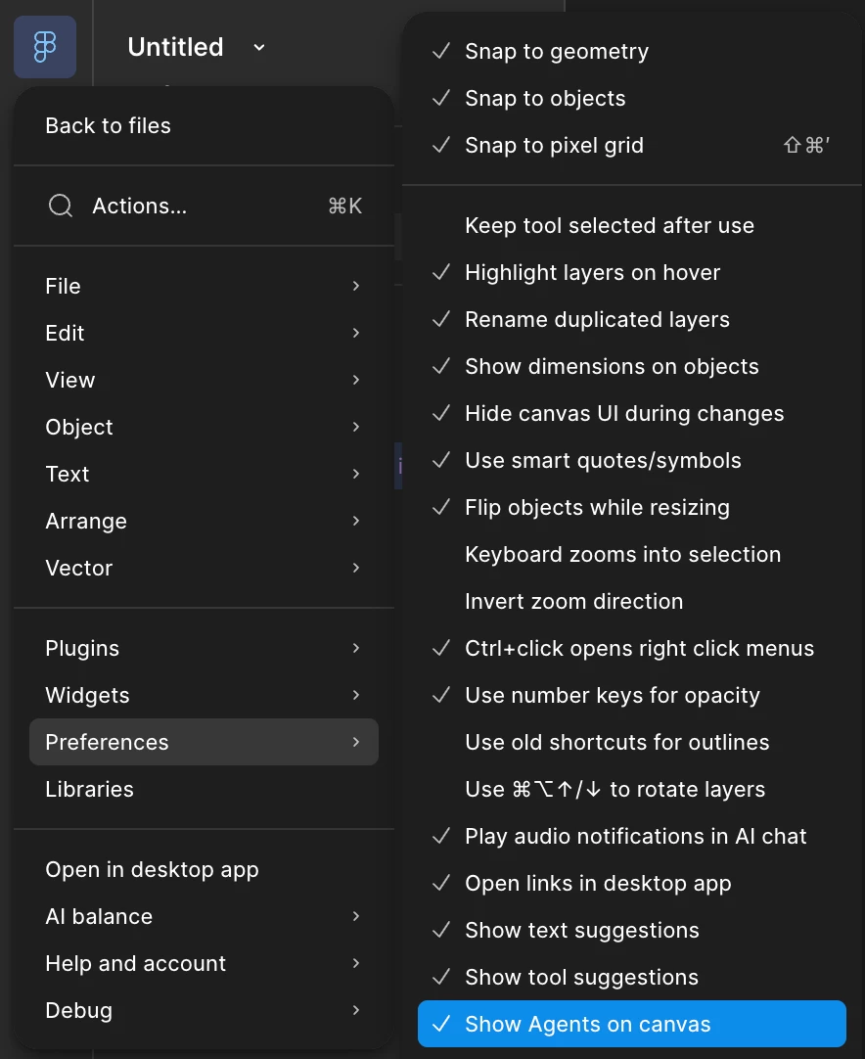
Task: Open the Vector submenu
Action: pyautogui.click(x=204, y=568)
